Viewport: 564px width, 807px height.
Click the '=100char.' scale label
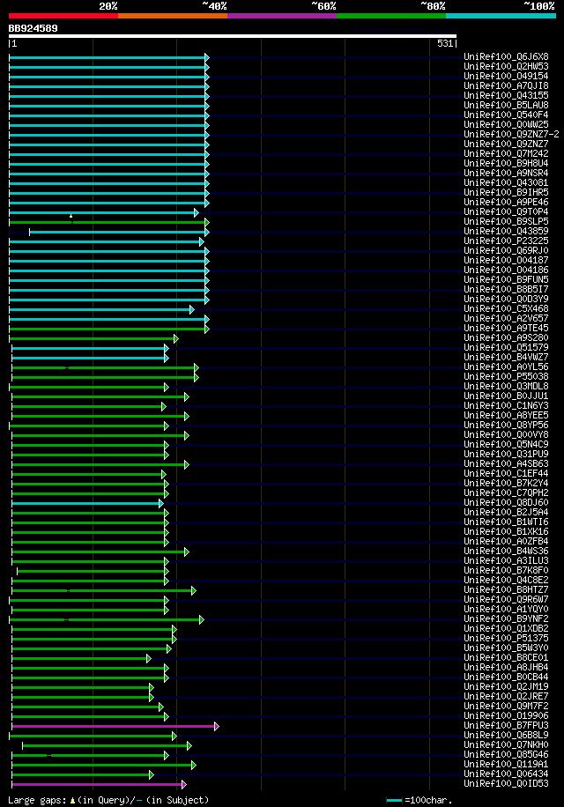click(428, 801)
